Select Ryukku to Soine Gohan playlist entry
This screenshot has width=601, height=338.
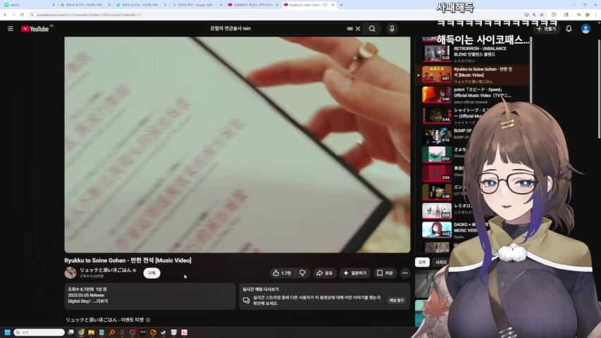click(473, 75)
